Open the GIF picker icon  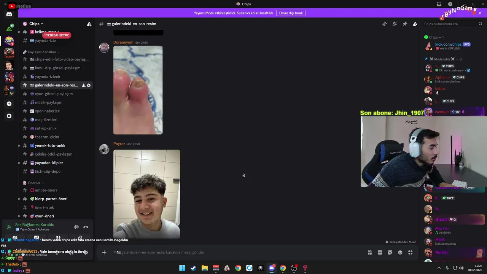coord(380,252)
